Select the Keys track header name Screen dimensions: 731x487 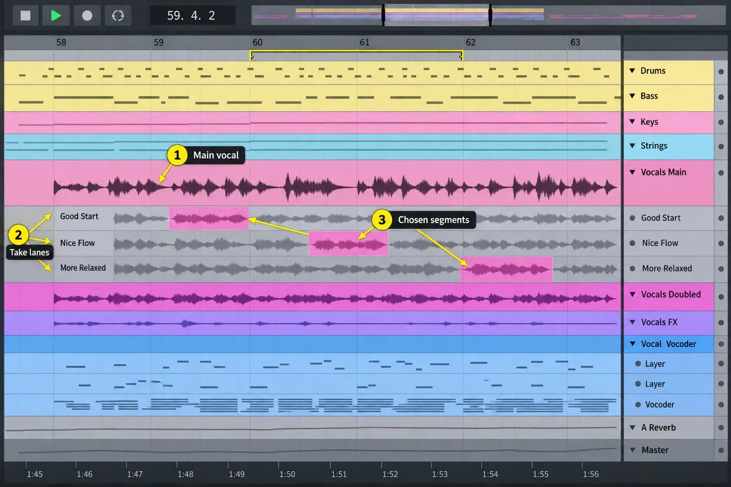coord(649,122)
